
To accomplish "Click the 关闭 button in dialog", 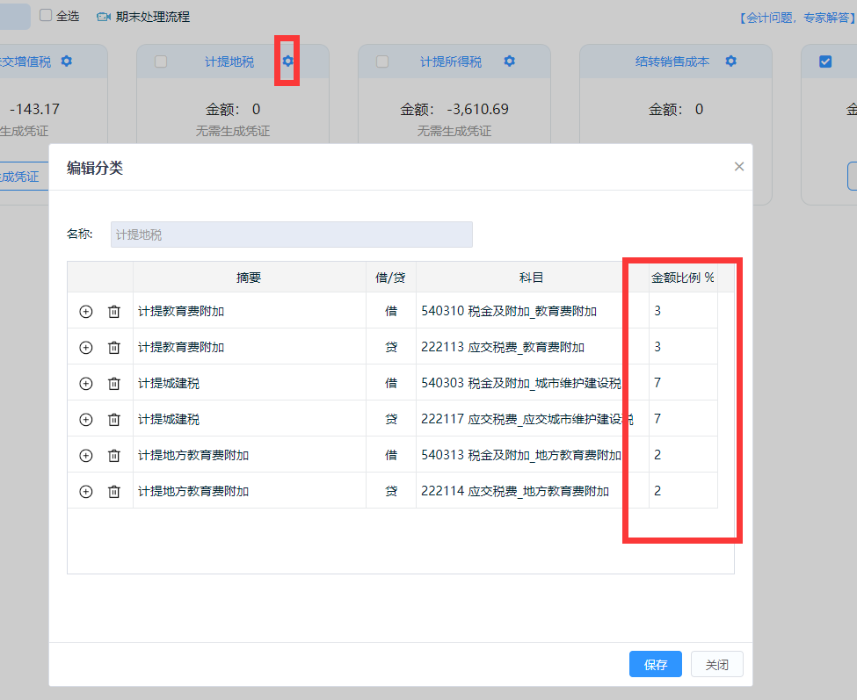I will [x=717, y=665].
